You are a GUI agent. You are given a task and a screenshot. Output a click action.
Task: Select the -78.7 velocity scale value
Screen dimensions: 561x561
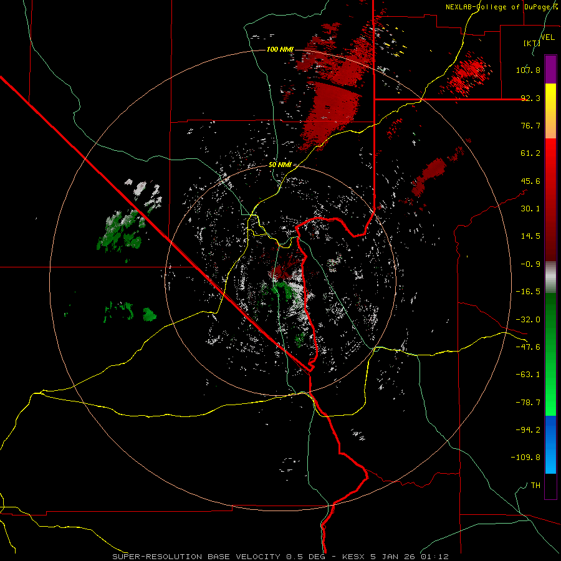point(528,403)
